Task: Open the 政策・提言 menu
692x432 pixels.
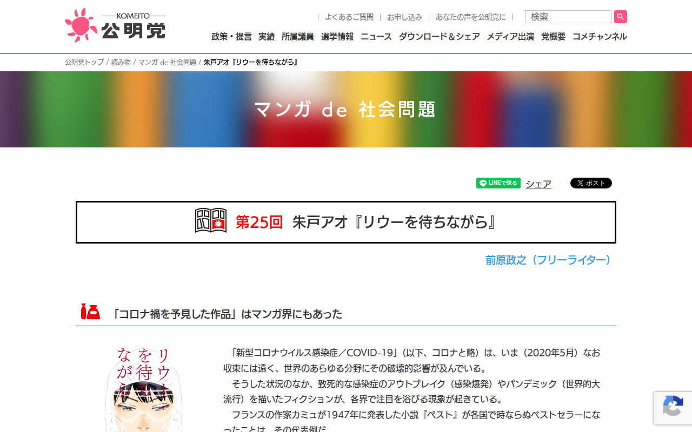Action: 231,37
